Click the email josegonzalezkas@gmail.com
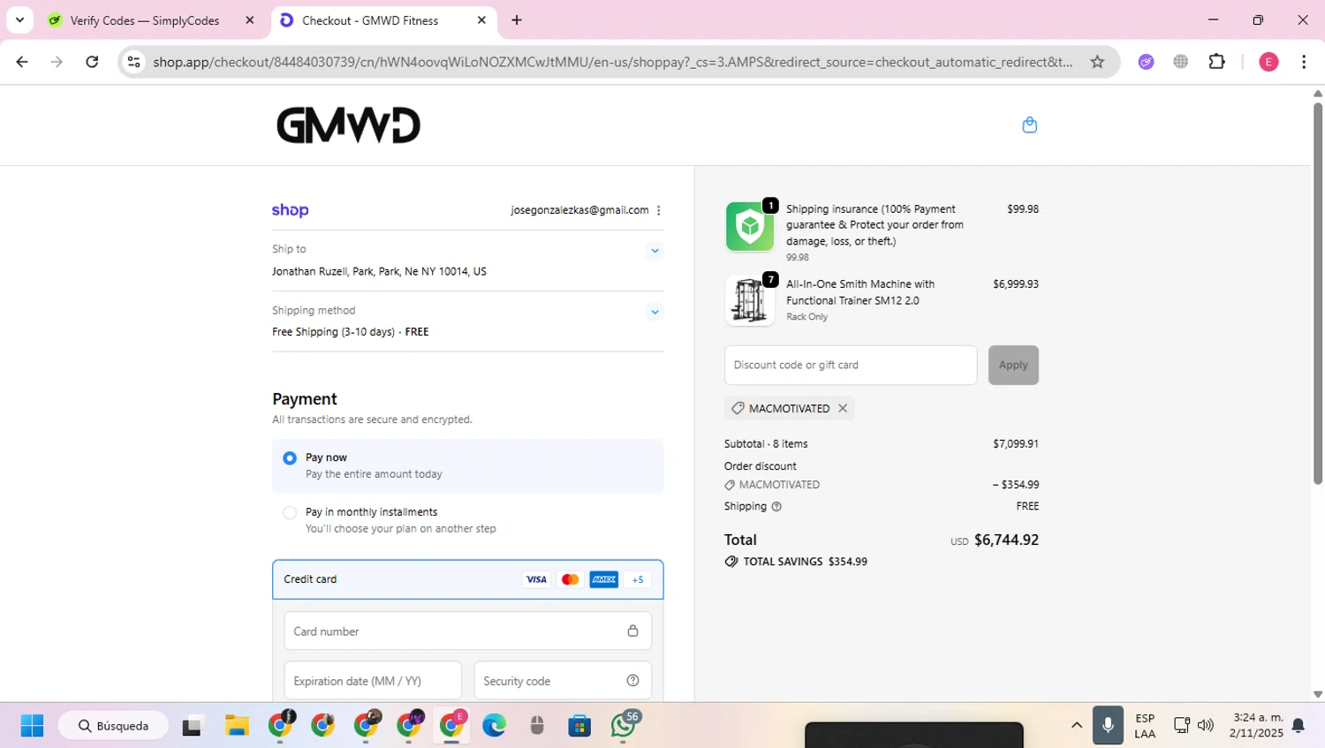 (x=579, y=210)
